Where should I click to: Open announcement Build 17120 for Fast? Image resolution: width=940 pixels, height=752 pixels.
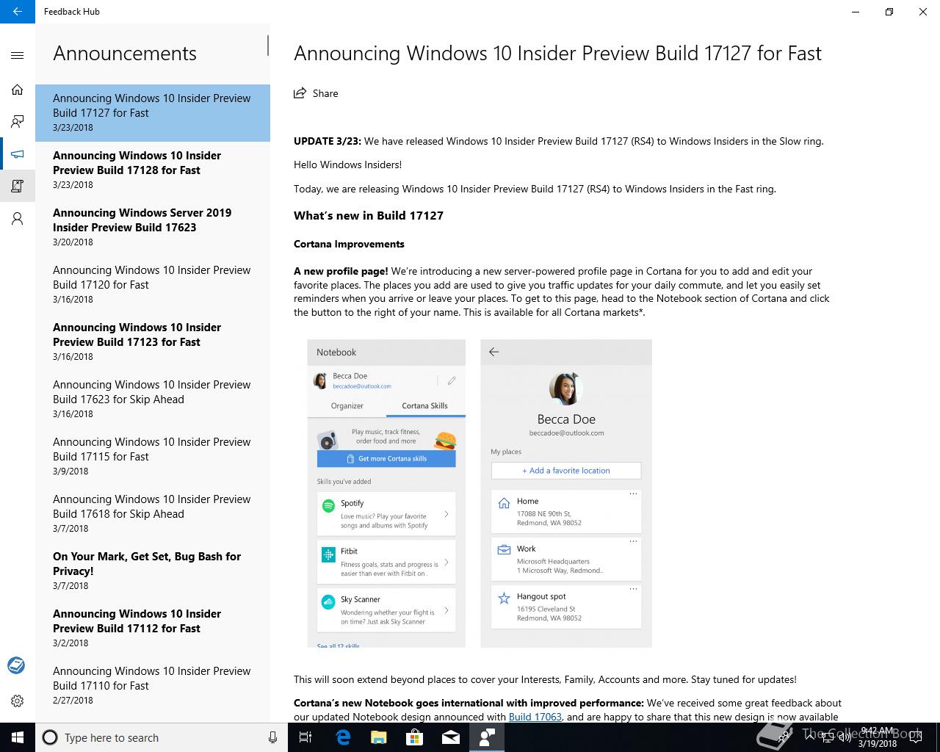point(153,284)
